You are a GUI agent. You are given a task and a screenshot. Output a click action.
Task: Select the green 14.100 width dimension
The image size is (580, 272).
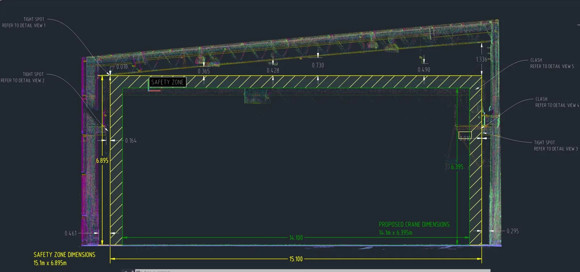tap(296, 238)
